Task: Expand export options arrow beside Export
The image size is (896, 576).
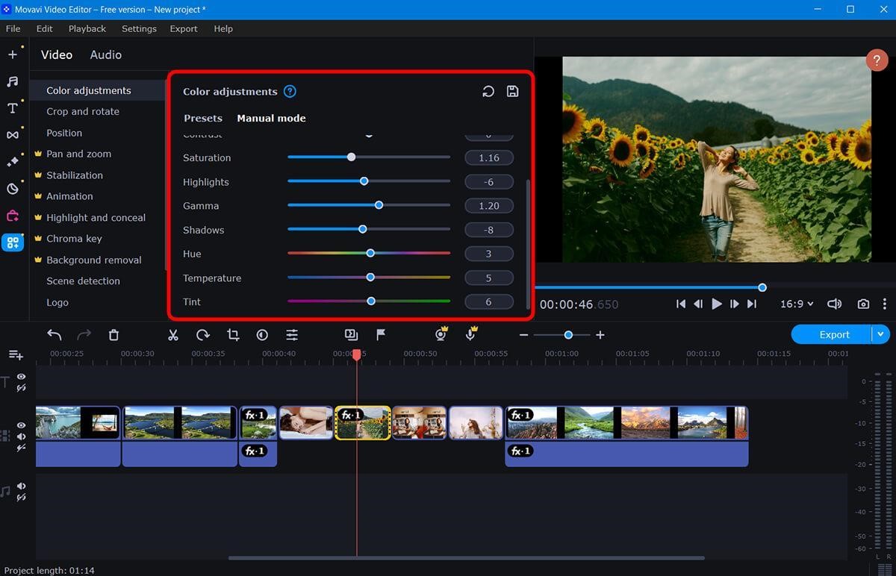Action: (881, 334)
